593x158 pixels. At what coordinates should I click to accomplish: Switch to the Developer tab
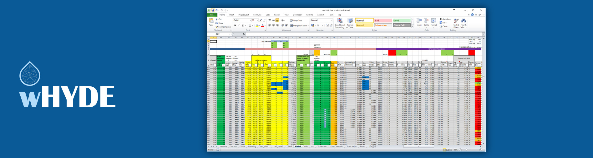point(297,15)
